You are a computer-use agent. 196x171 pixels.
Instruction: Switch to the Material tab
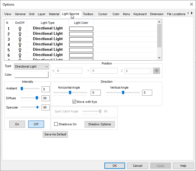[x=54, y=14]
